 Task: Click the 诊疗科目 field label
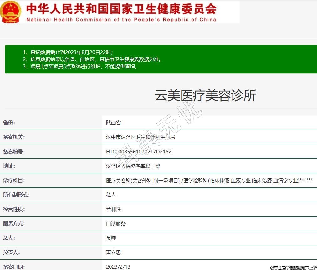(14, 180)
